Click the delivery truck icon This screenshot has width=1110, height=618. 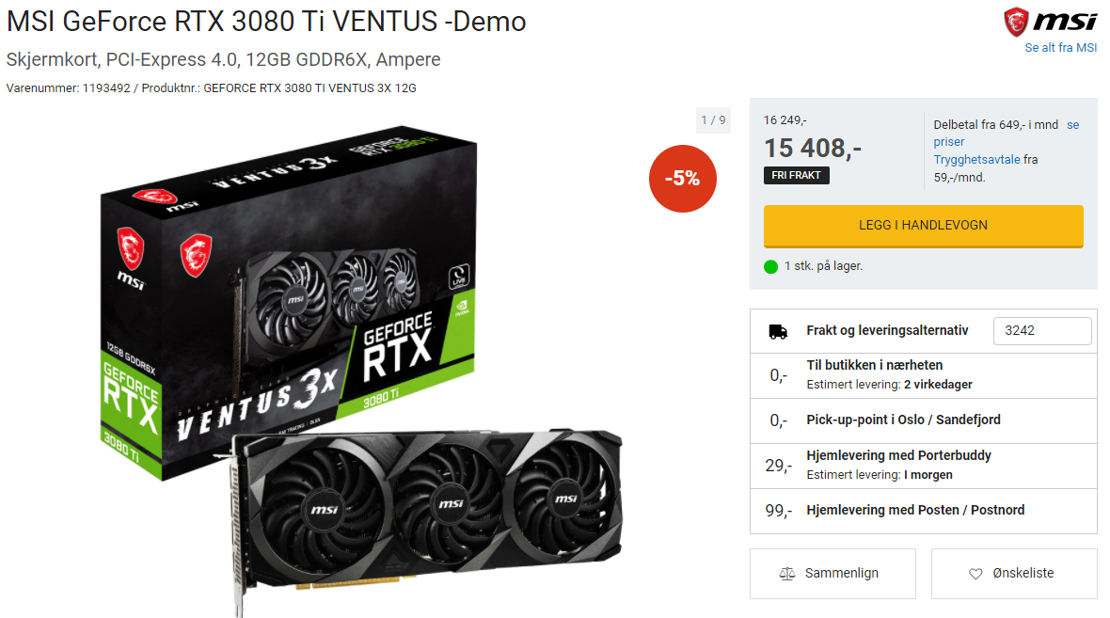point(778,331)
